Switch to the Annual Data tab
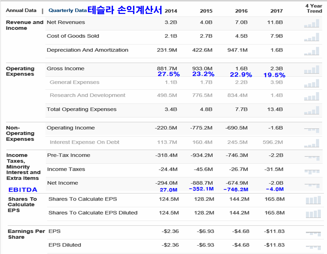 pos(21,10)
